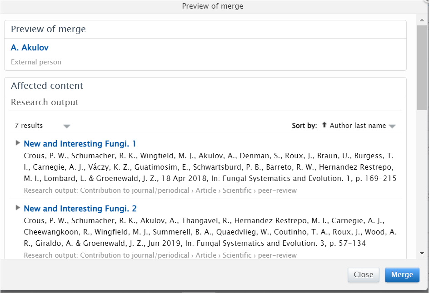Click the vertical scrollbar thumb
Viewport: 429px width, 293px height.
422,67
